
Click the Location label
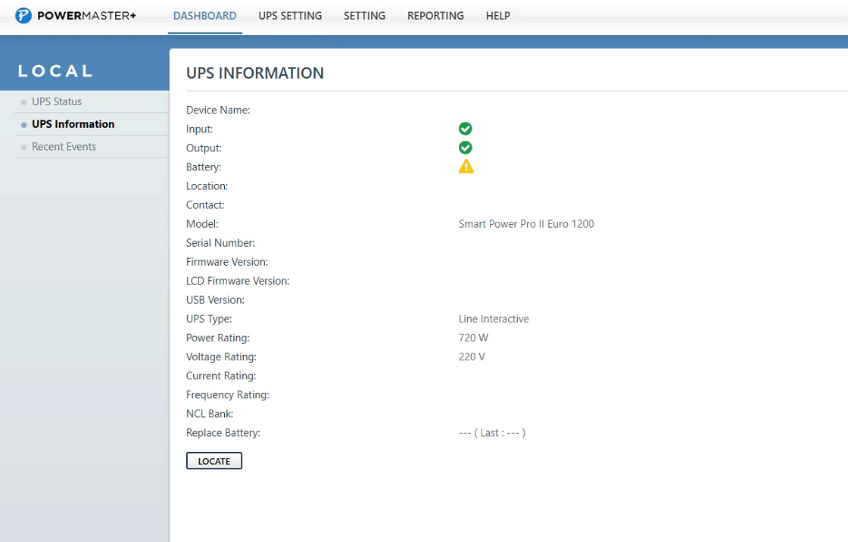click(x=207, y=186)
